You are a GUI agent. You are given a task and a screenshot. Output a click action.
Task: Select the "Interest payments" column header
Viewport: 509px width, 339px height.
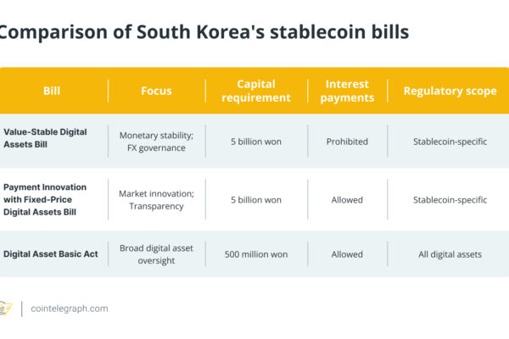[x=349, y=91]
